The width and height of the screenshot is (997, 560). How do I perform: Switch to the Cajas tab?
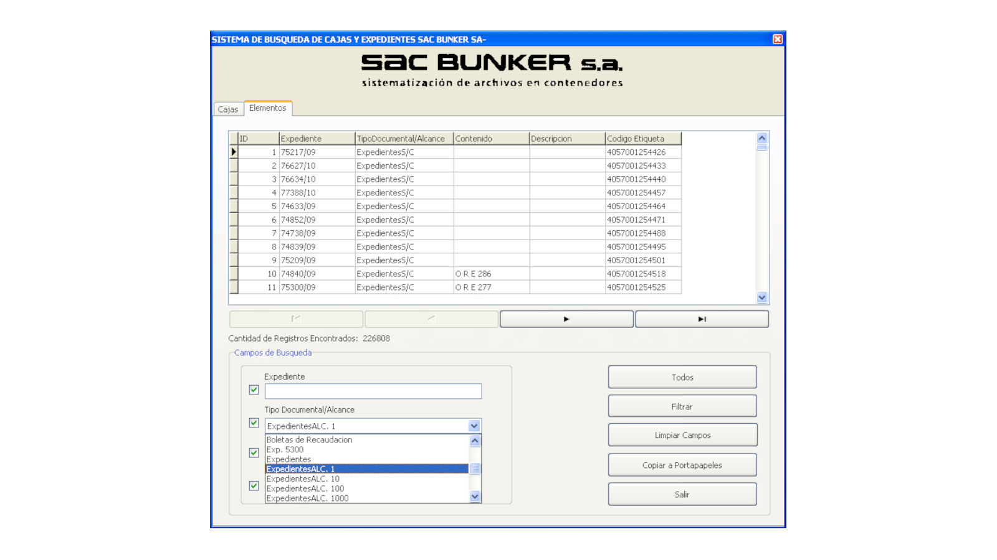227,110
